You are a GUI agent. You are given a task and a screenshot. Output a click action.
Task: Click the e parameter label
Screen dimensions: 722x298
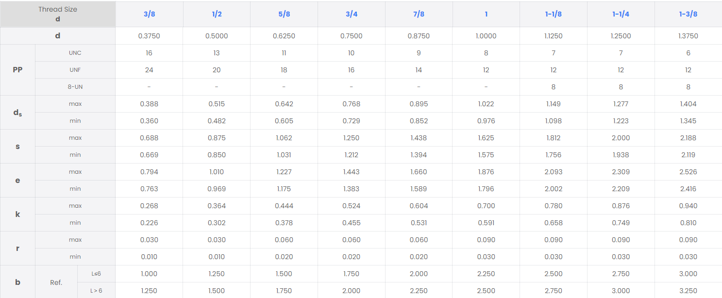[18, 180]
